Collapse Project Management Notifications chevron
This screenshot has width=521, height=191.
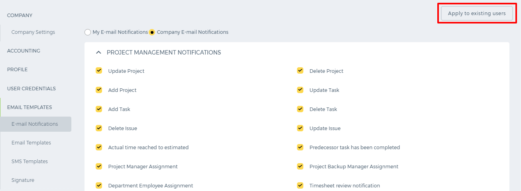point(99,52)
